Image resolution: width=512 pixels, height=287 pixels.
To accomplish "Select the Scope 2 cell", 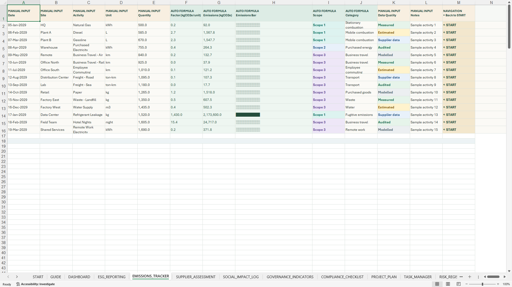I will (x=328, y=48).
